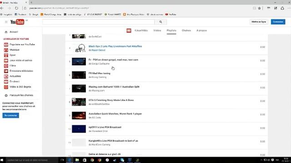The height and width of the screenshot is (163, 291).
Task: Click uploader name under iRacing.com Bathurst
Action: pos(98,91)
